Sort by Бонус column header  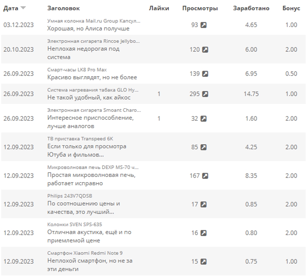[x=291, y=8]
